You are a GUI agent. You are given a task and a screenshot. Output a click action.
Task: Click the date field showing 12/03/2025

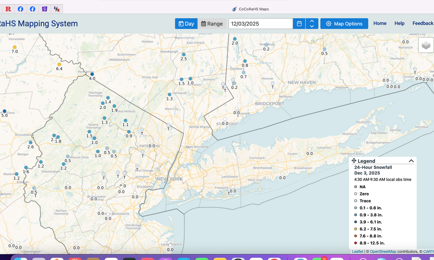pos(260,24)
